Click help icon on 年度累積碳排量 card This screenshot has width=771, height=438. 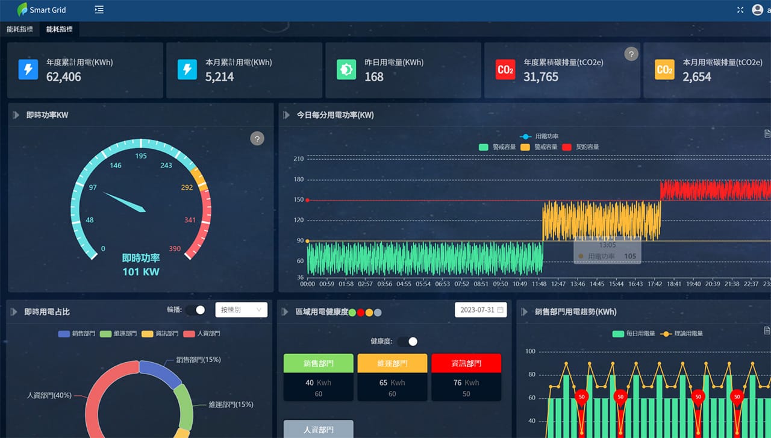pos(631,54)
